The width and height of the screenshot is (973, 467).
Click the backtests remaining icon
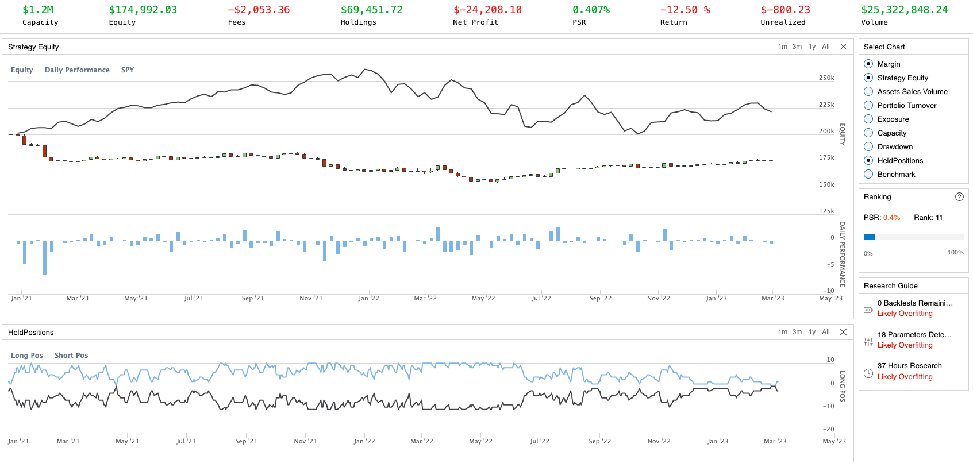[x=868, y=310]
